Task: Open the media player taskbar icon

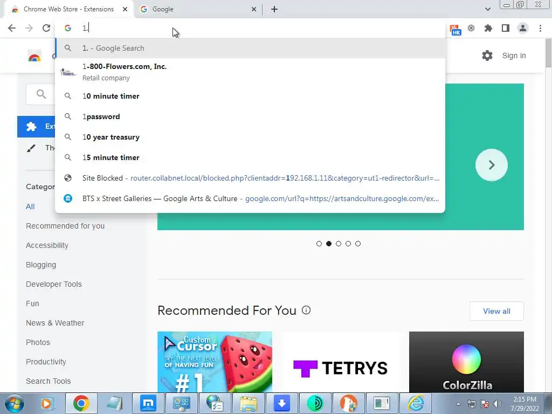Action: click(47, 403)
